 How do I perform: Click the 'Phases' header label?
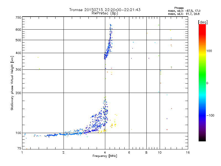coord(179,8)
